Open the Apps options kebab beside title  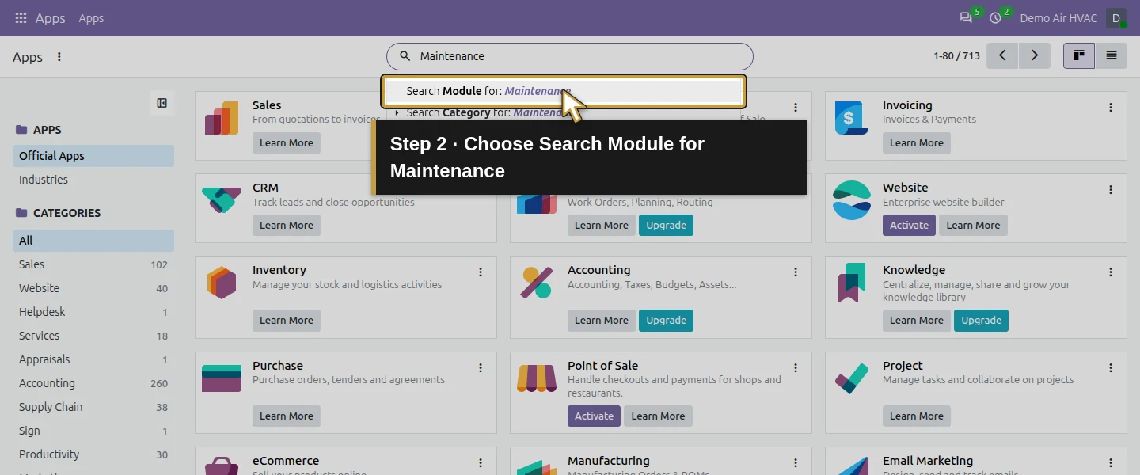(59, 57)
